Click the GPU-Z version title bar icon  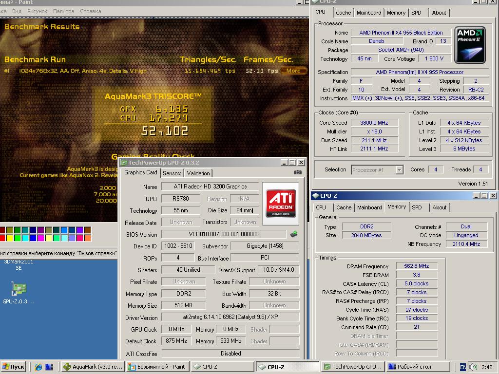tap(124, 163)
